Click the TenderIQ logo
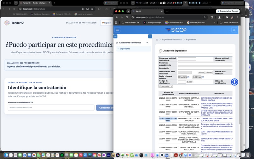Viewport: 254px width, 159px height. coord(14,23)
